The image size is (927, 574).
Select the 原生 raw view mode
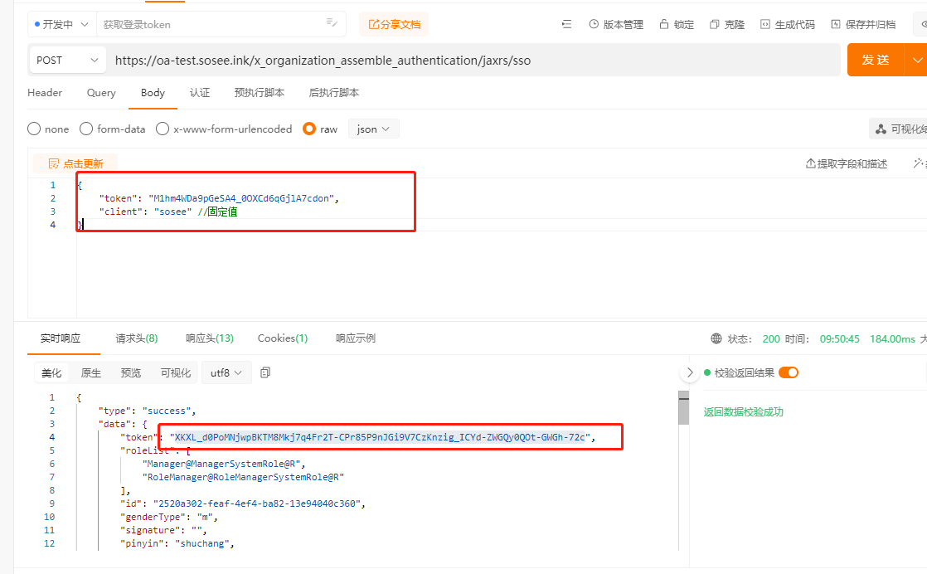click(x=91, y=372)
